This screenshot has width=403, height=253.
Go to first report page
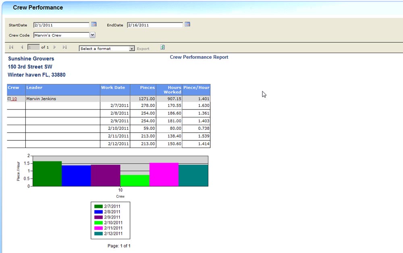(x=11, y=47)
